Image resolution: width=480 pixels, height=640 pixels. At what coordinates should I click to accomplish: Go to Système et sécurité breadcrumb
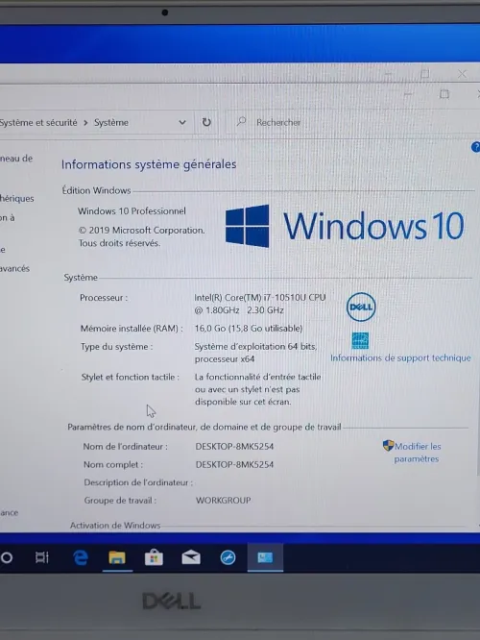tap(38, 122)
